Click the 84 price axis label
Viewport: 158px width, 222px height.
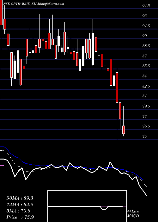click(x=145, y=76)
